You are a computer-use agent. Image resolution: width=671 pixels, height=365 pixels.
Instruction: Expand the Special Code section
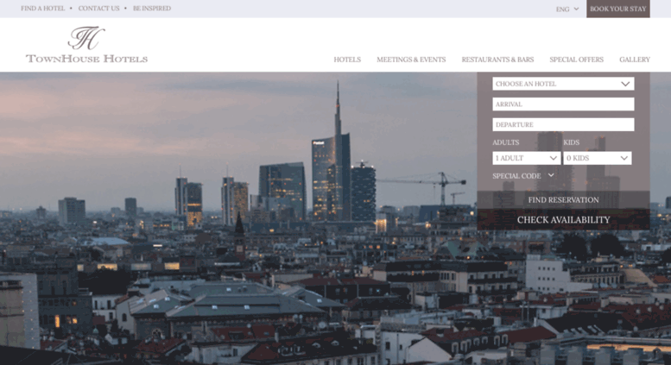[x=523, y=176]
